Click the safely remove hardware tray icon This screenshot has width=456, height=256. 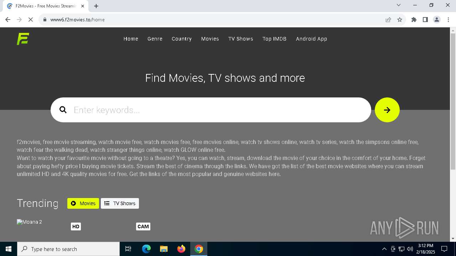point(393,249)
